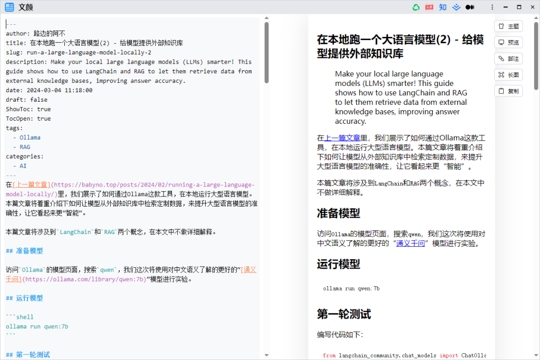
Task: Click the '本篇文章将涉及到' paragraph in preview
Action: [x=401, y=188]
